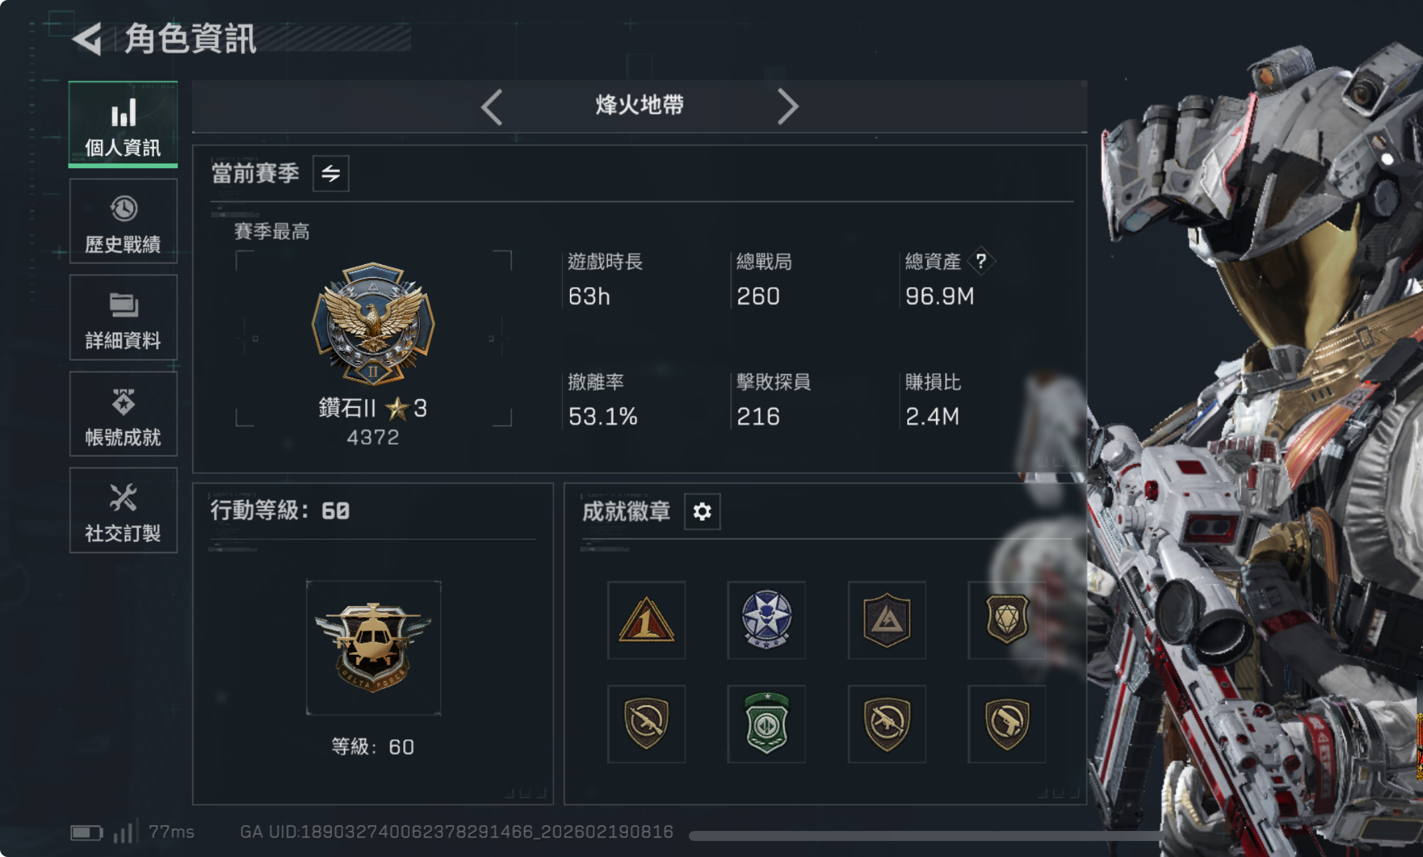The image size is (1423, 857).
Task: Click the question mark next to 總資產
Action: pyautogui.click(x=981, y=261)
